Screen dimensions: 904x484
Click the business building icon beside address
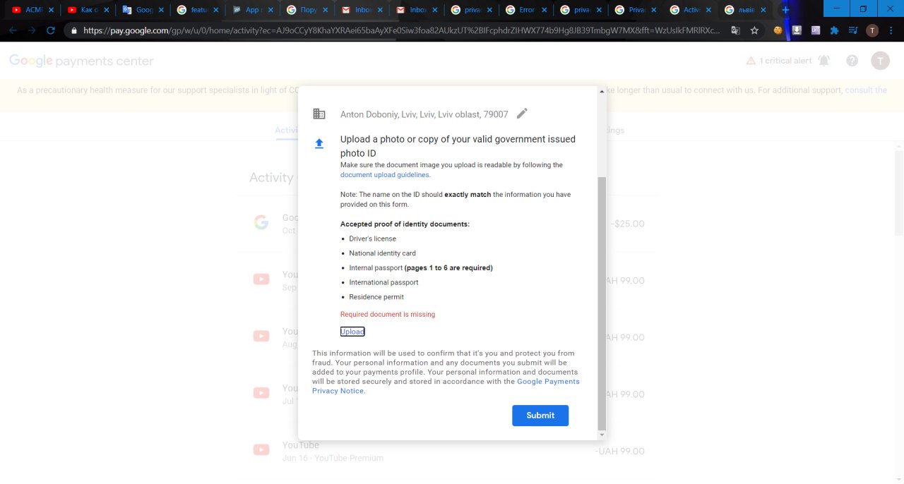click(319, 114)
